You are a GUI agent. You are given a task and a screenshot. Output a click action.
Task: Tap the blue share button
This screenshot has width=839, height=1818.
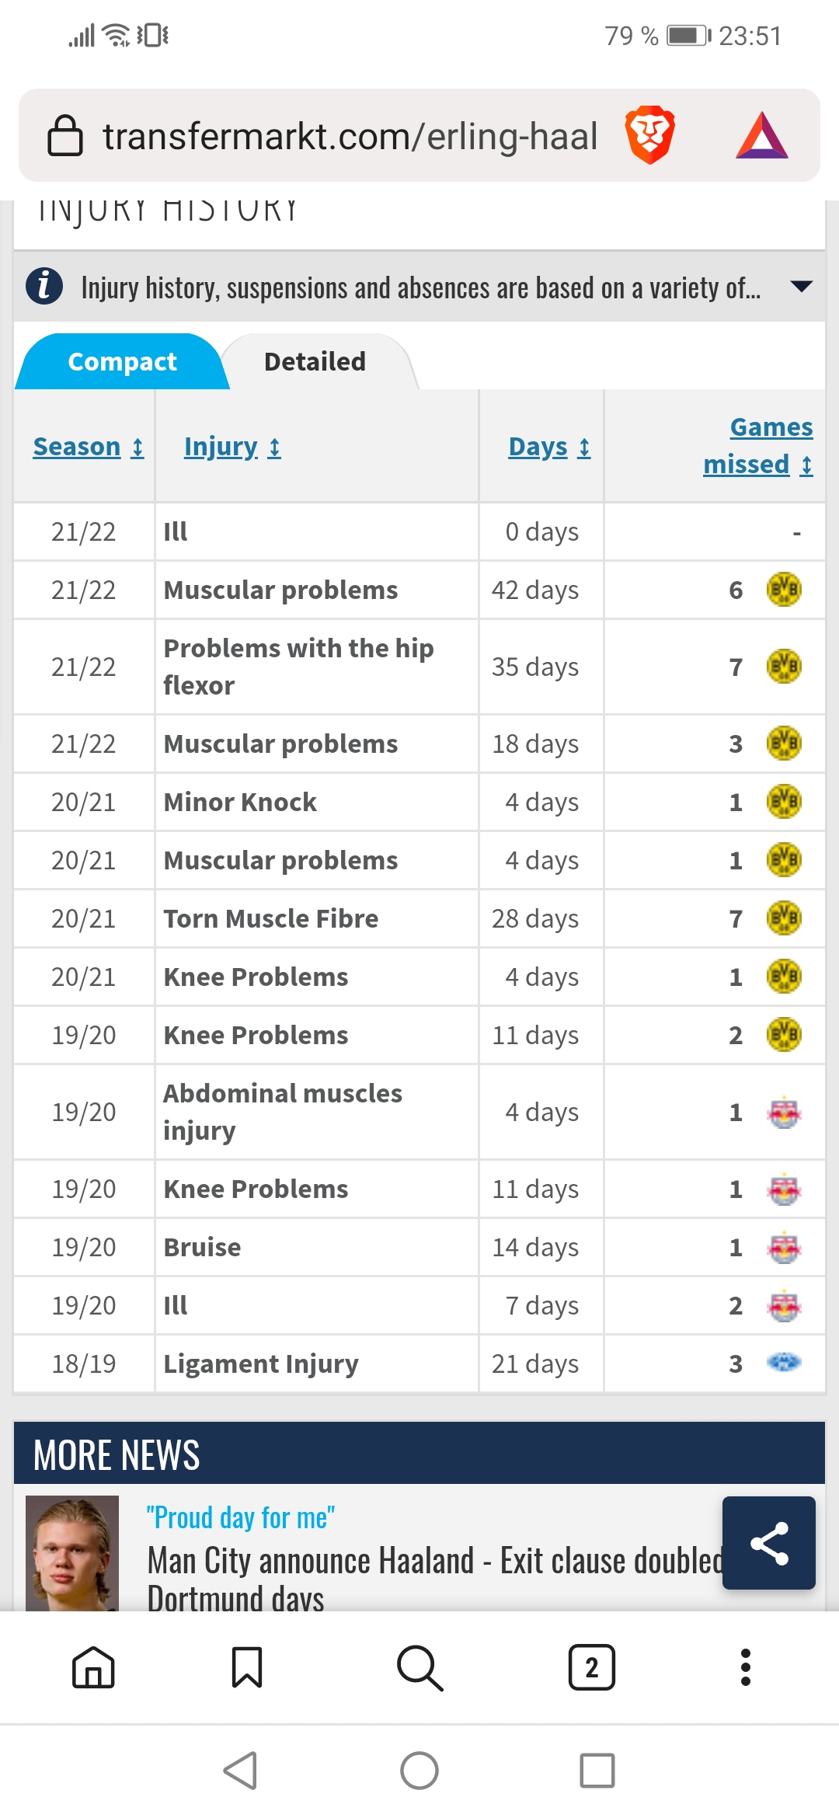769,1543
